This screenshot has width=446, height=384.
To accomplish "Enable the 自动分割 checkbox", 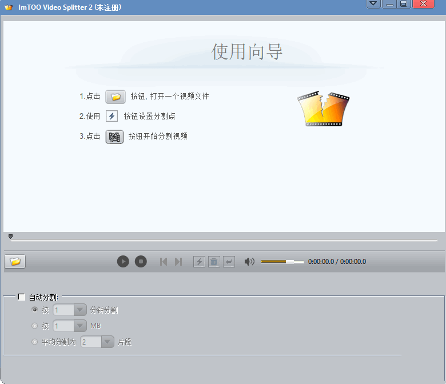I will click(21, 297).
